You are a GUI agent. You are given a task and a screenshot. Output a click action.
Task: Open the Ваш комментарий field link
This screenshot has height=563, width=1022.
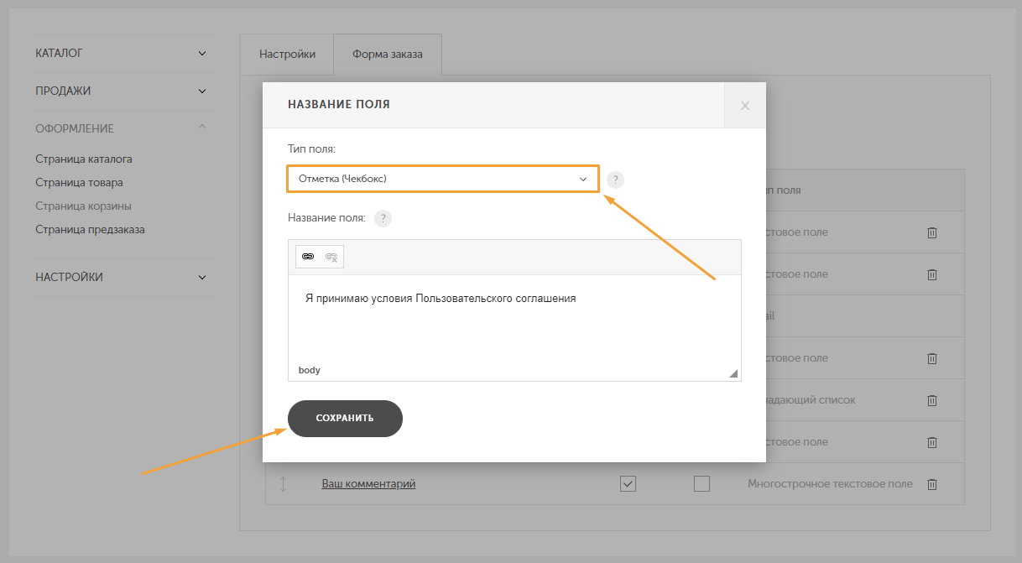pyautogui.click(x=368, y=484)
